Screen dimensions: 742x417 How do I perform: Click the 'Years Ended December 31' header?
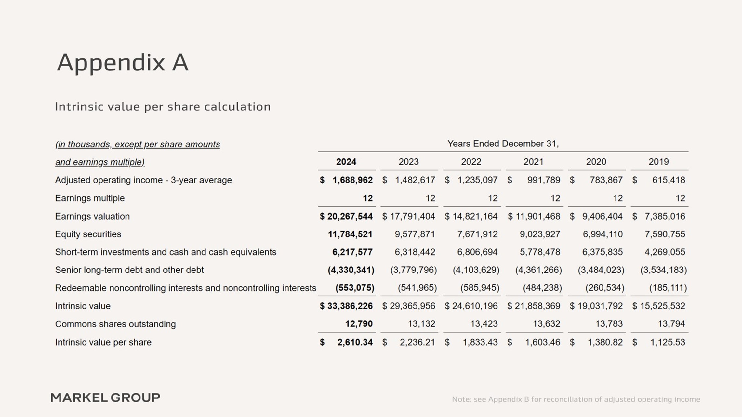click(x=503, y=144)
